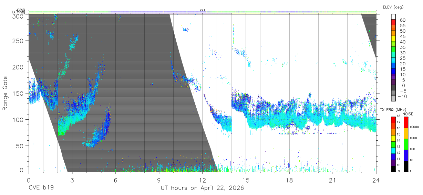Screen dimensions: 423x195
Task: Click the '991' CPID label at top
Action: tap(202, 10)
